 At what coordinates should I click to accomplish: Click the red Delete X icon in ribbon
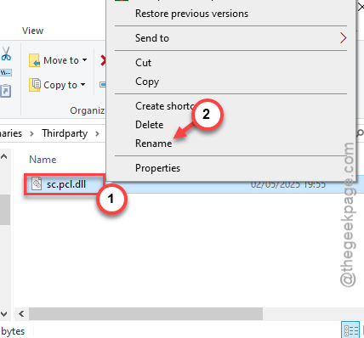(103, 60)
